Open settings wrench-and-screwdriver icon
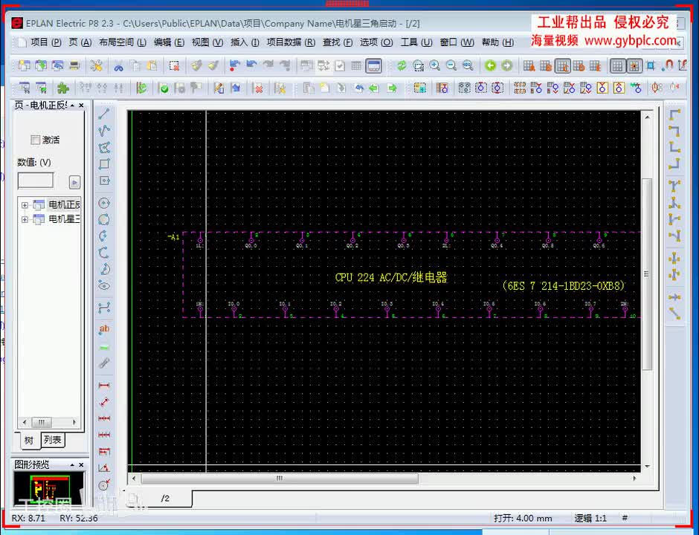699x535 pixels. (96, 66)
